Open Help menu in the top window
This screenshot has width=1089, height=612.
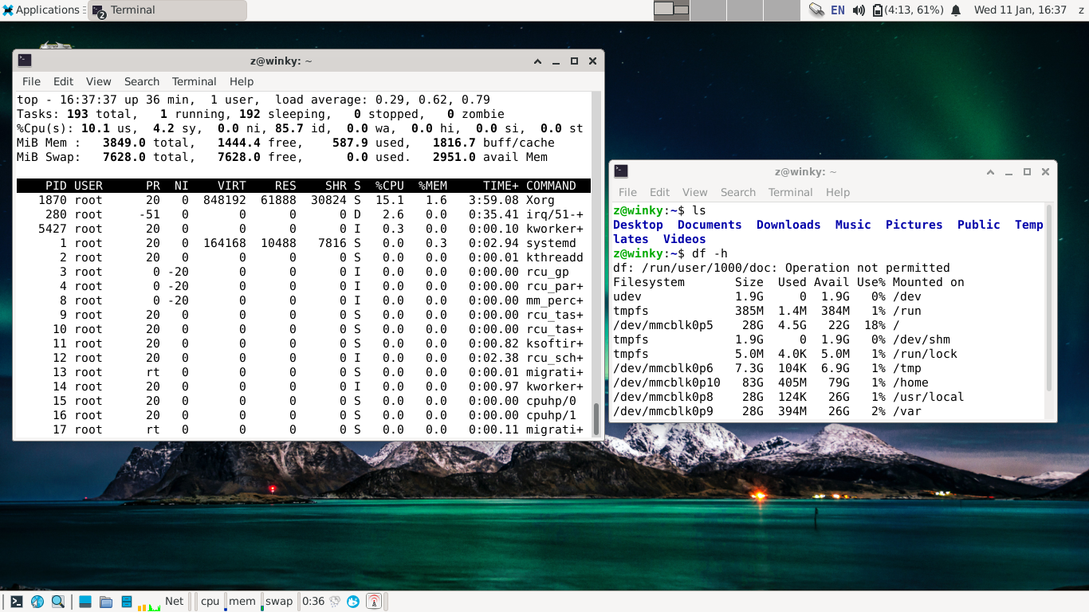242,81
